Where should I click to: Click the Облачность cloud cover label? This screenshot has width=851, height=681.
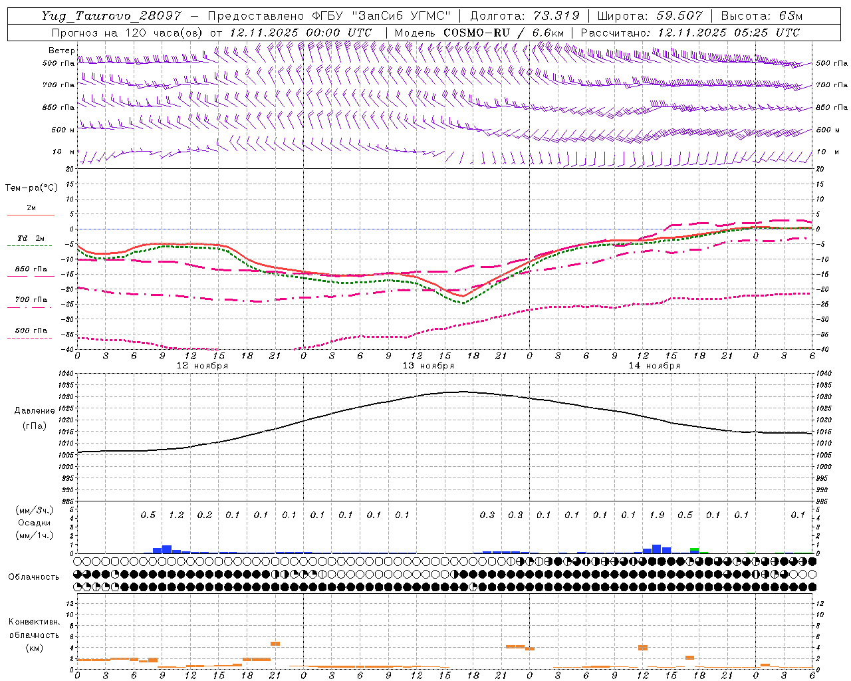[x=34, y=577]
